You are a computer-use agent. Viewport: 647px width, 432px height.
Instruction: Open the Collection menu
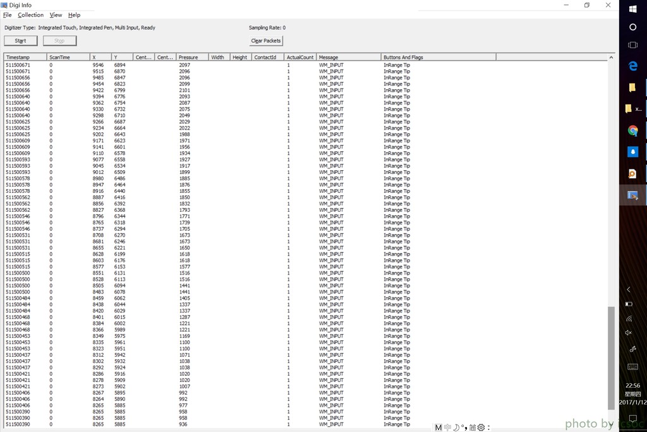tap(30, 15)
